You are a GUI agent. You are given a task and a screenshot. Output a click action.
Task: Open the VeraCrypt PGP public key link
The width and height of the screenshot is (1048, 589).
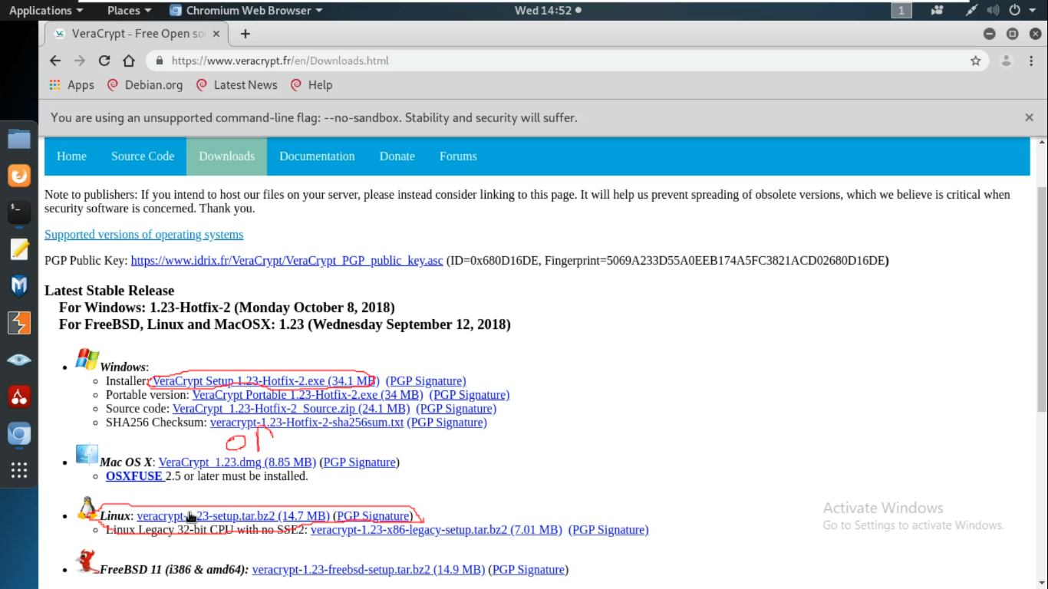tap(287, 261)
